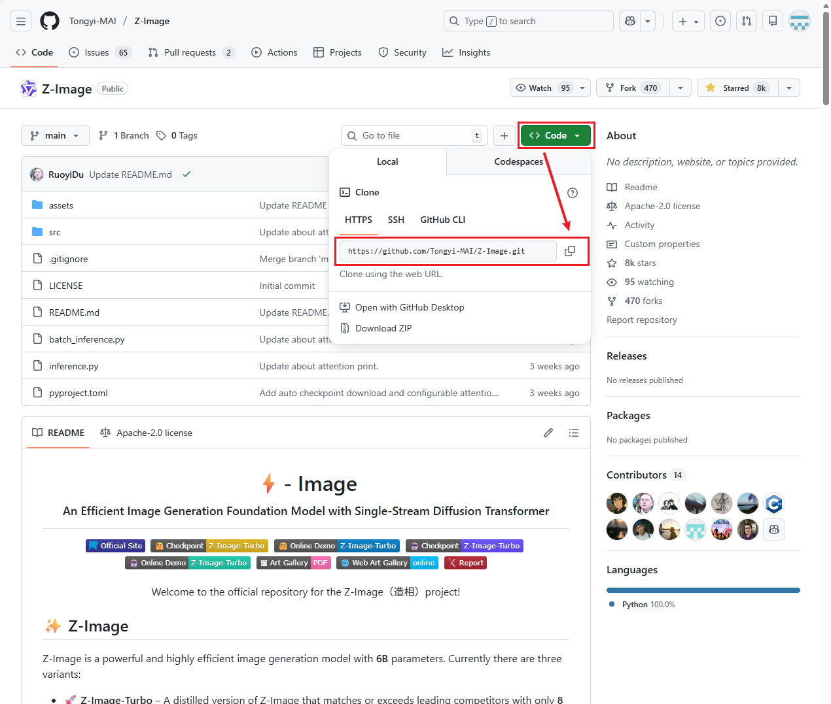Expand the main branch dropdown
This screenshot has height=704, width=831.
(x=55, y=135)
